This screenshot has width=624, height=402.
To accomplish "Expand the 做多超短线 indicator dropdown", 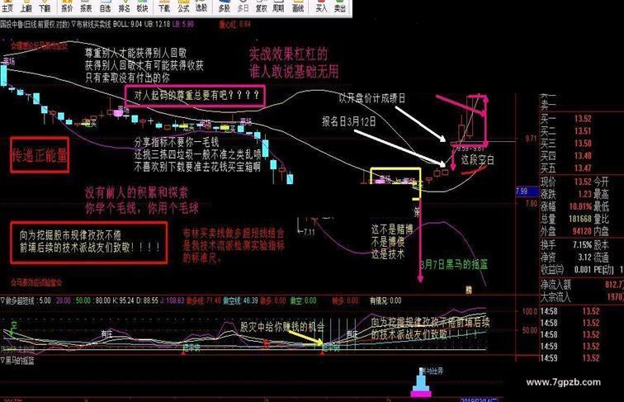I will coord(2,300).
